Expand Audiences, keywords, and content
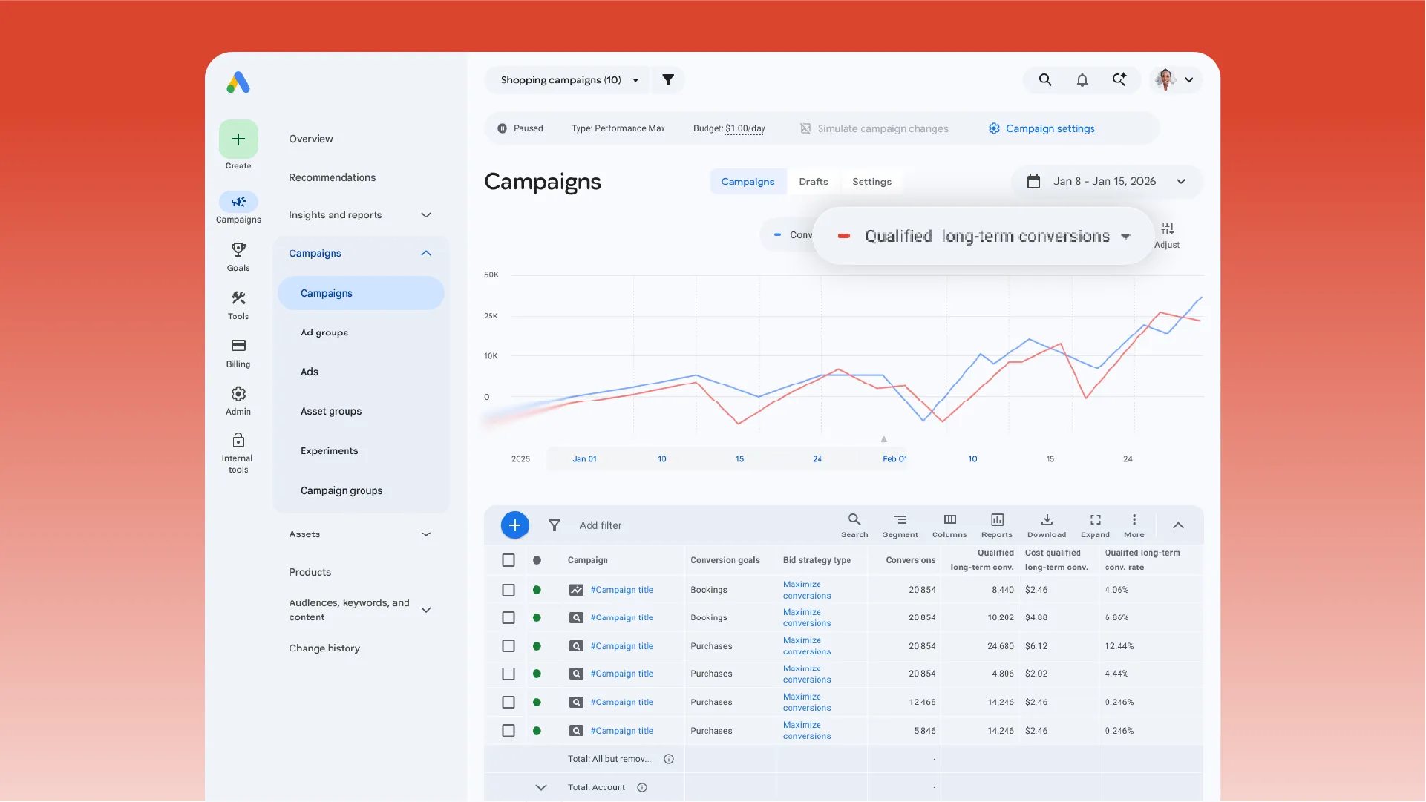Viewport: 1426px width, 802px height. [x=426, y=610]
